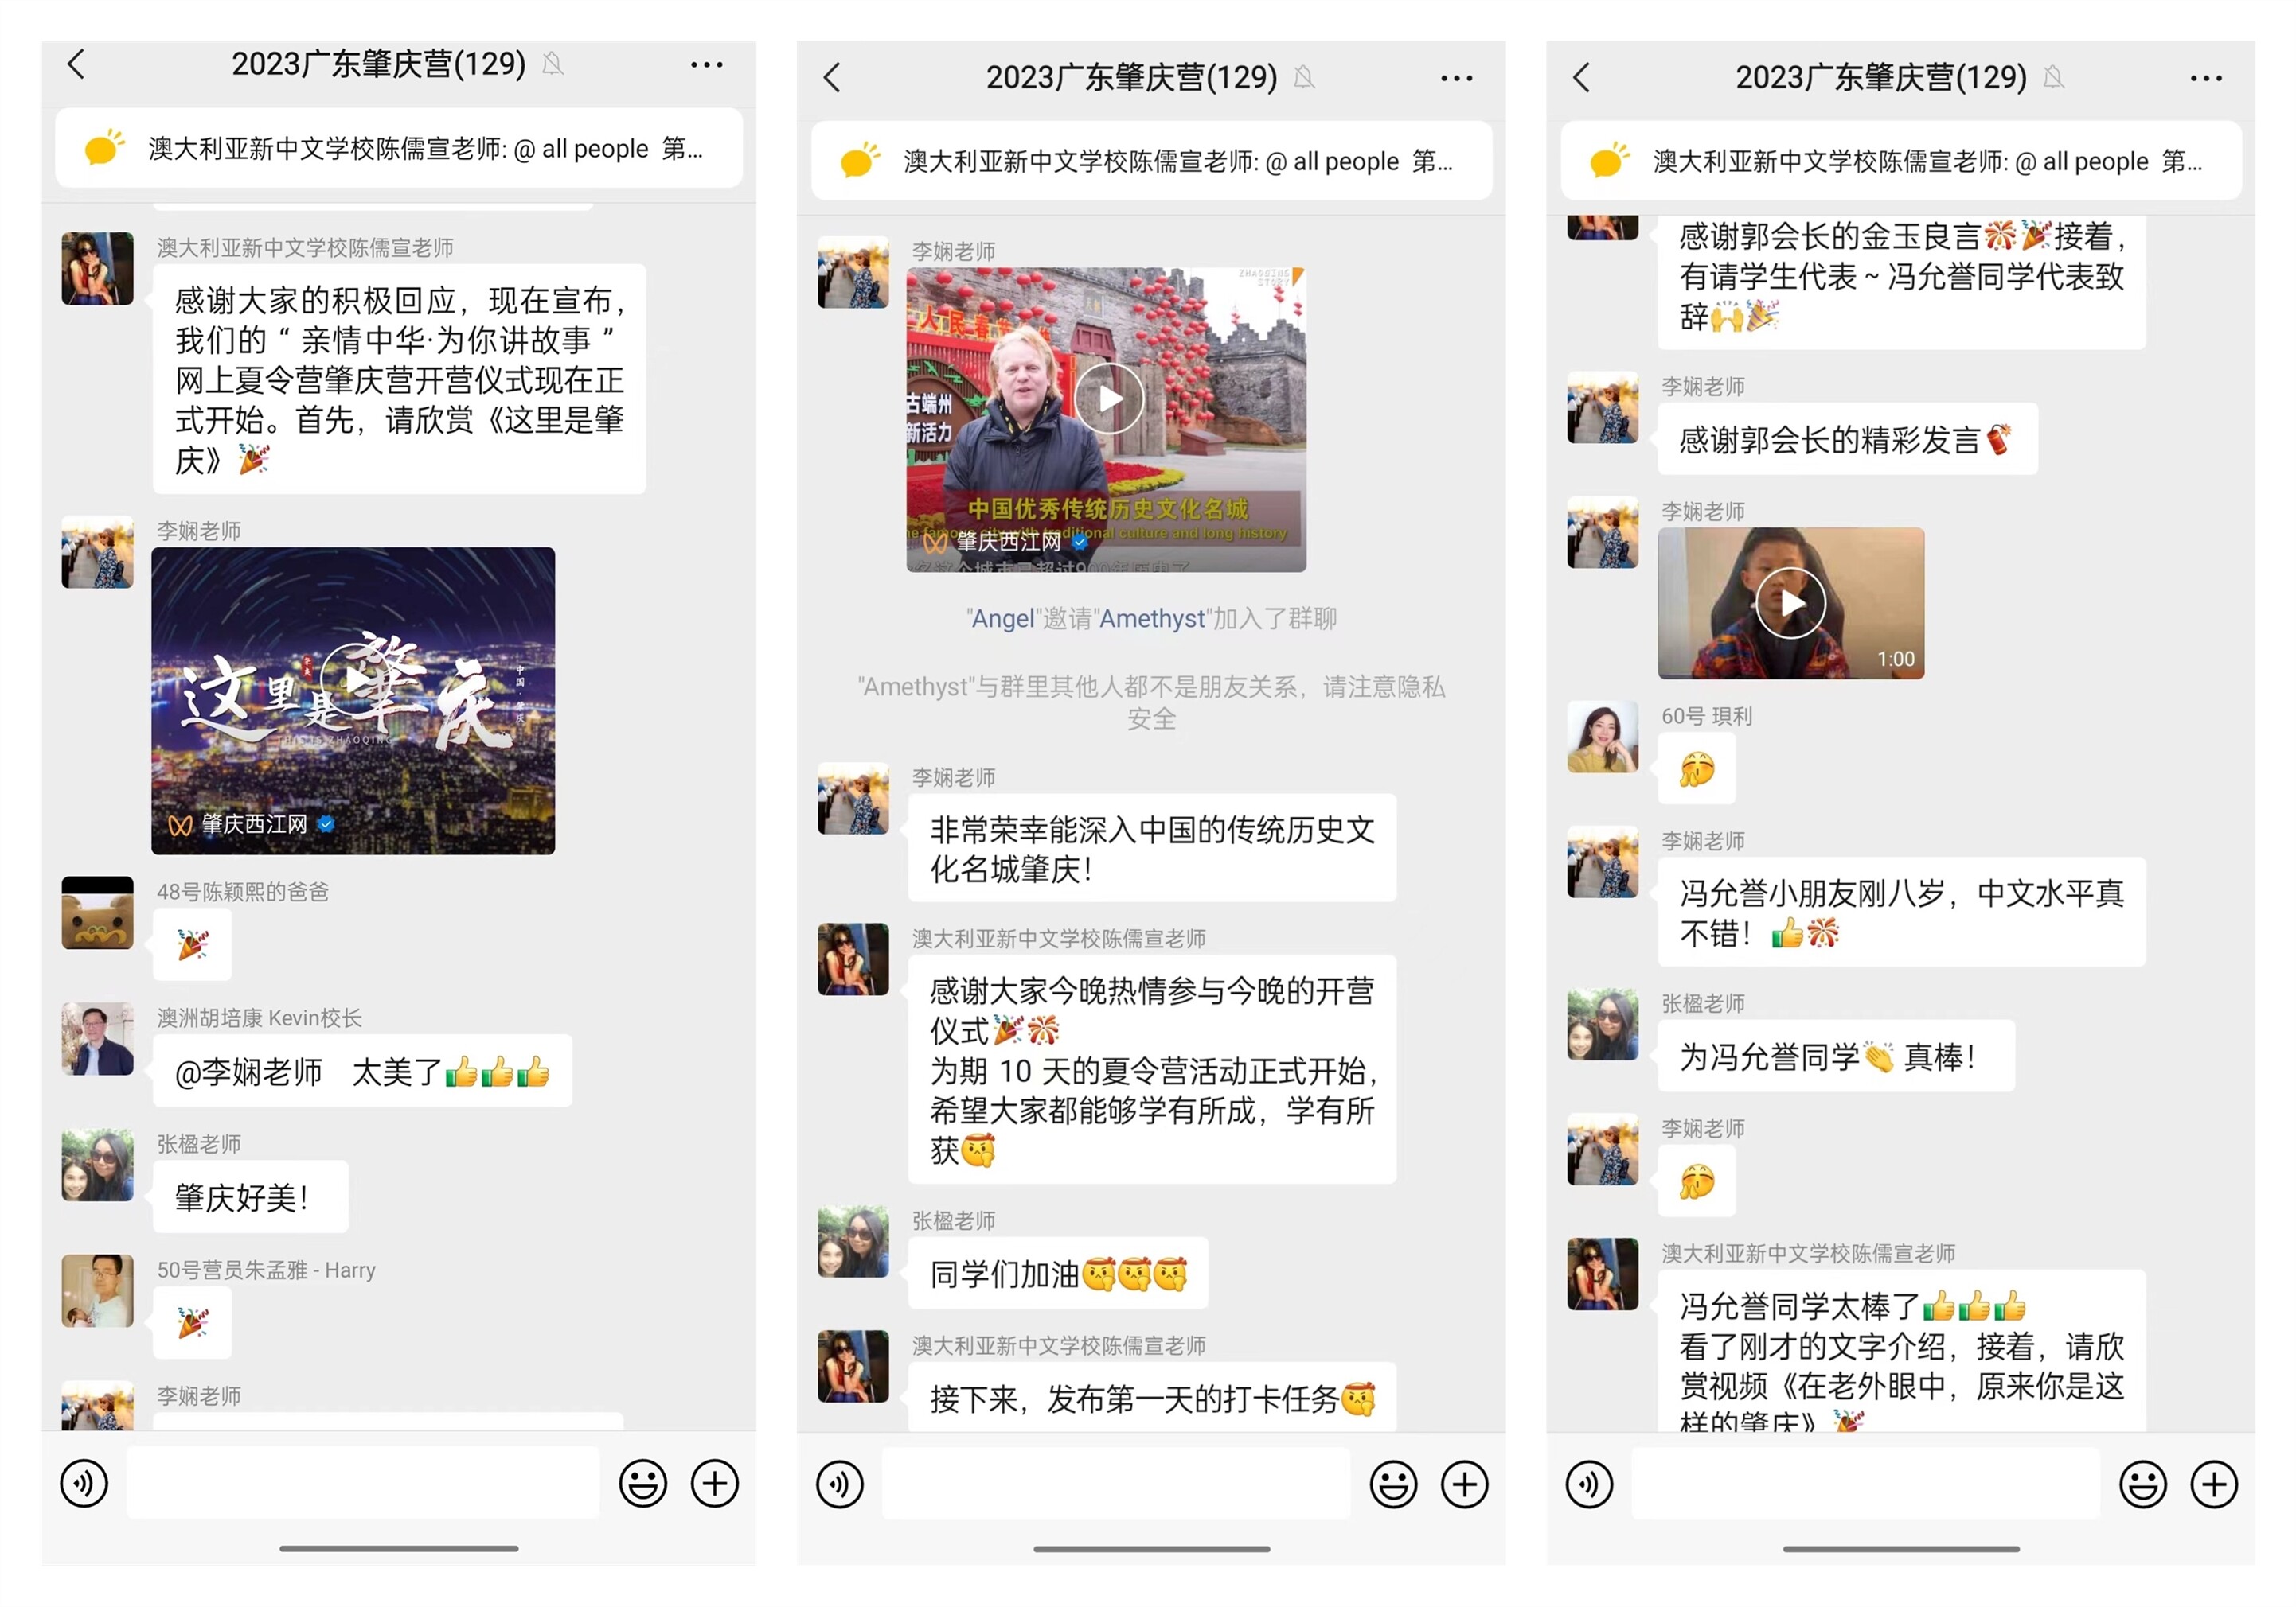
Task: Tap message starting "冯允誉同学太棒了"
Action: pos(1901,1350)
